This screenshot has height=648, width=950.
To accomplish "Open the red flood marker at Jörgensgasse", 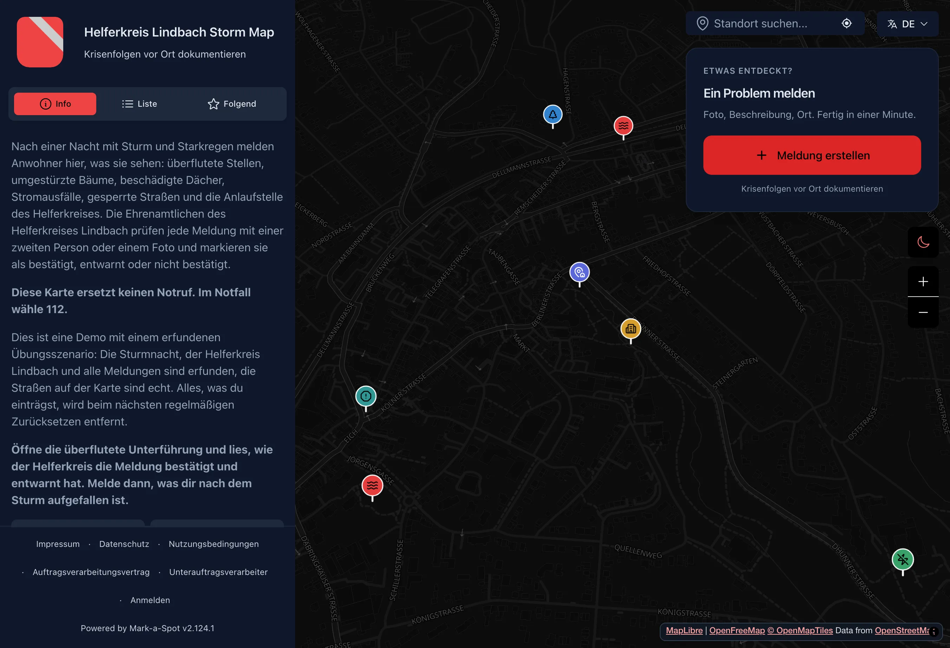I will [x=372, y=486].
